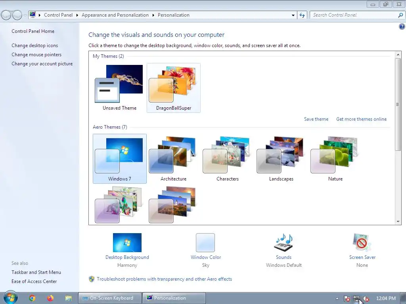Show hidden tray icons arrow
Viewport: 406px width, 304px height.
point(337,298)
